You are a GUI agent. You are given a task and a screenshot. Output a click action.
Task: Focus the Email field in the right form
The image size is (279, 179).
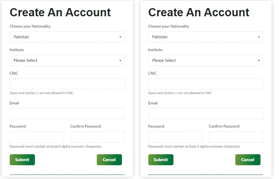pyautogui.click(x=205, y=113)
